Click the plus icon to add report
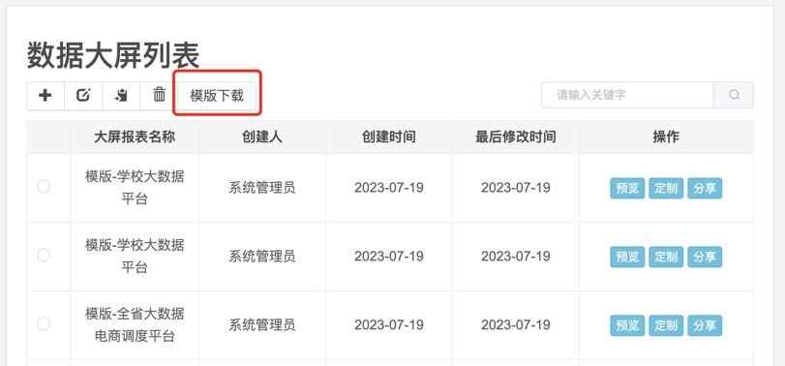This screenshot has height=366, width=785. coord(45,95)
